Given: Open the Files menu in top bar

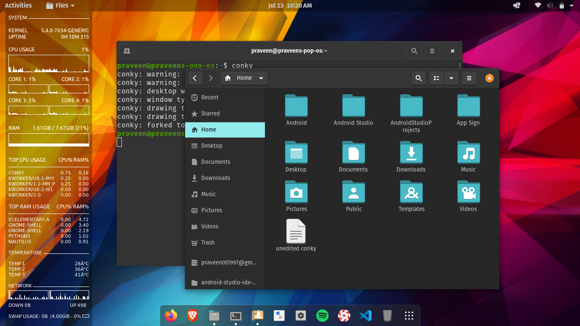Looking at the screenshot, I should point(60,6).
